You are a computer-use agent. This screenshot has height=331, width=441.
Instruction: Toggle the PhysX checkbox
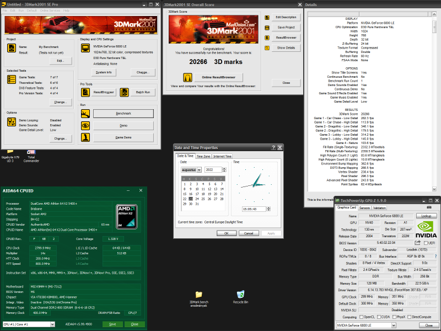pyautogui.click(x=394, y=317)
